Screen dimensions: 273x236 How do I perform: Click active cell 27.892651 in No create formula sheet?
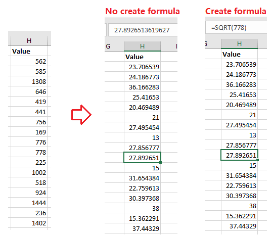[142, 158]
